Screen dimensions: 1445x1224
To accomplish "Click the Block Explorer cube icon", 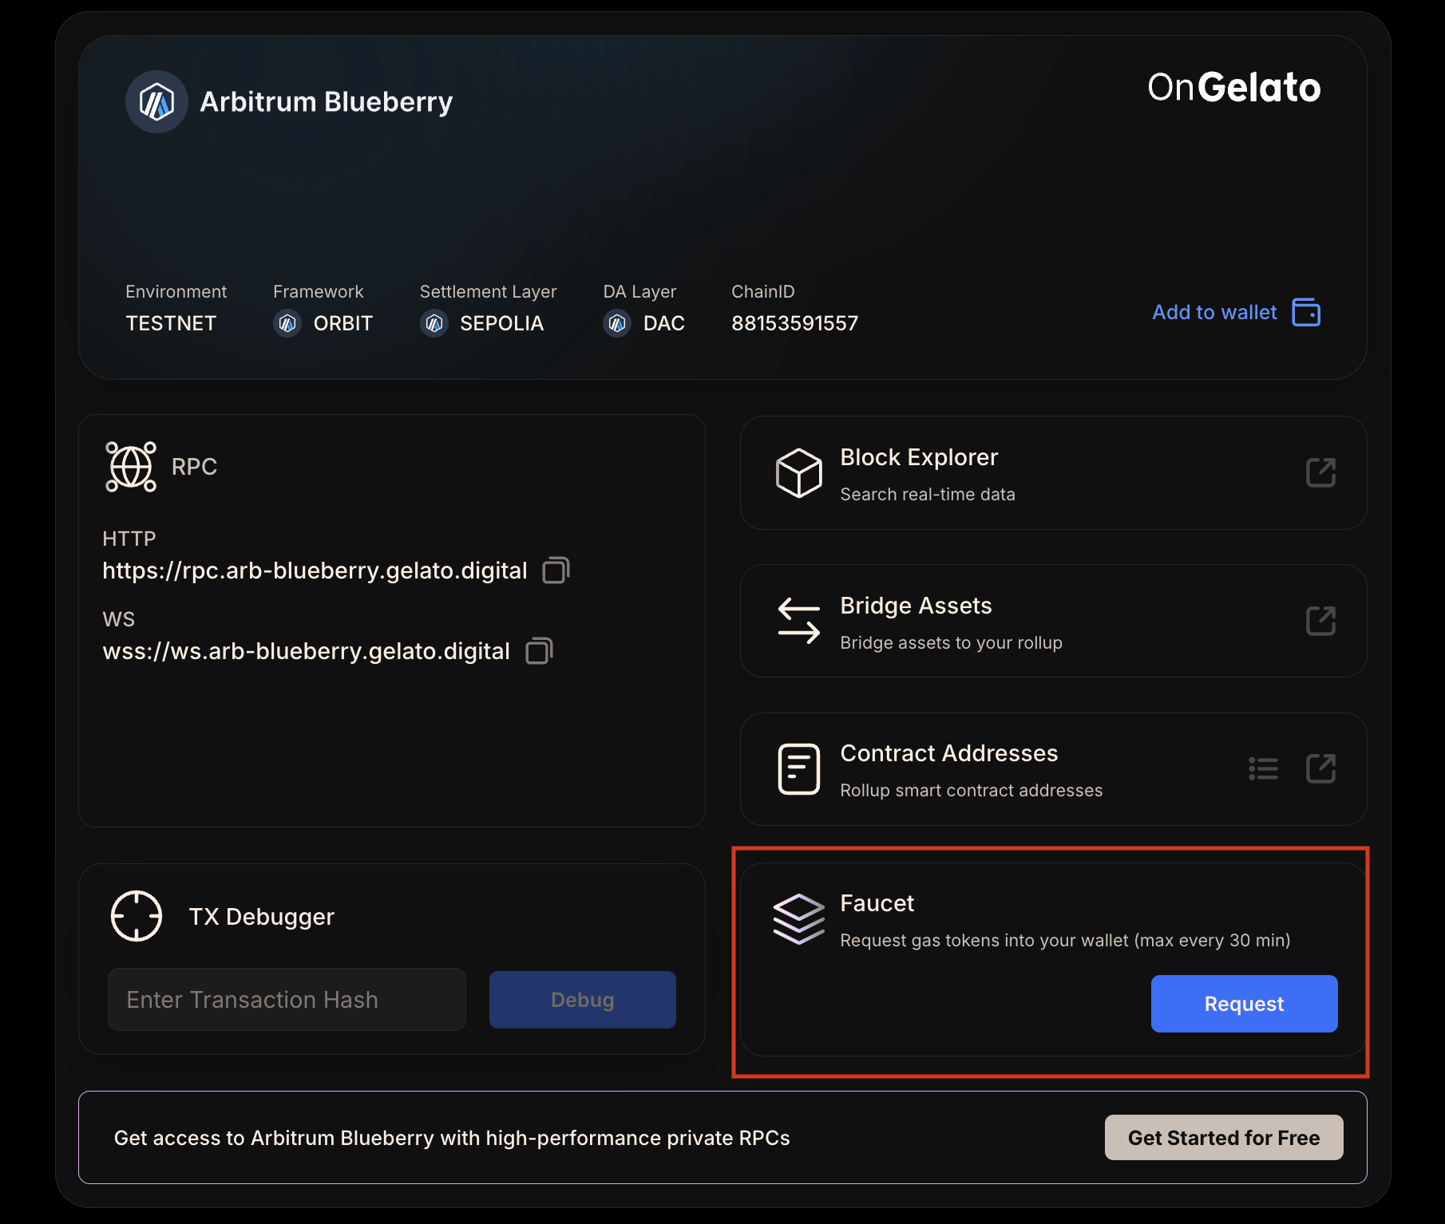I will click(799, 472).
